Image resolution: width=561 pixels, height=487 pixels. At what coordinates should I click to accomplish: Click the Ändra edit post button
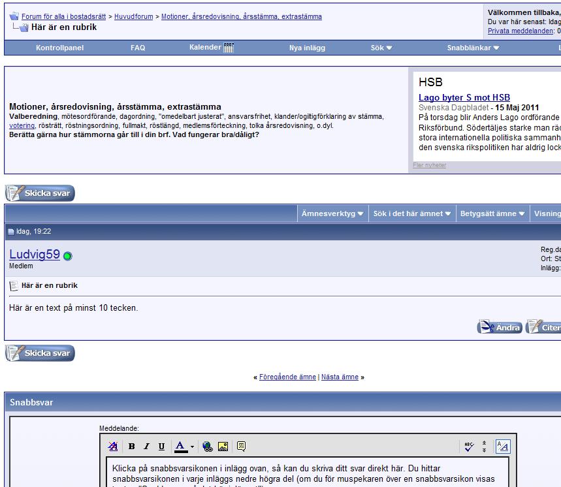point(500,327)
